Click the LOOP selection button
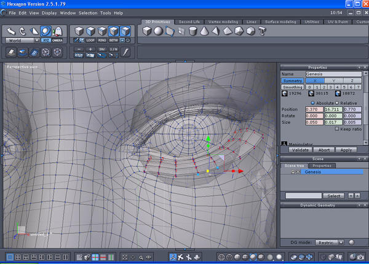The height and width of the screenshot is (264, 369). (x=90, y=40)
